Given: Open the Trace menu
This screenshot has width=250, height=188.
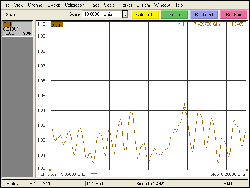Looking at the screenshot, I should 94,5.
